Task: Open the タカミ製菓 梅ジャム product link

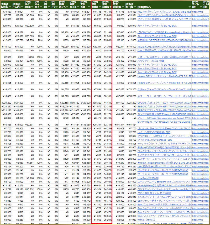Action: pos(154,193)
